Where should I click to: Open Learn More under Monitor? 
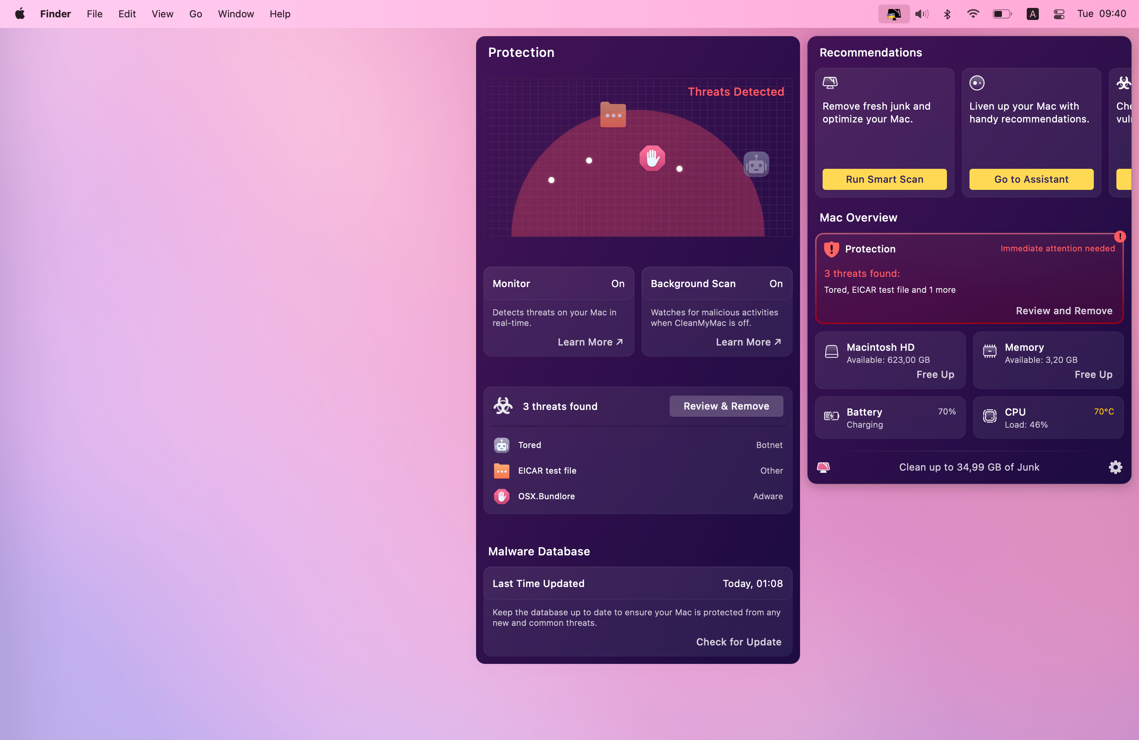(590, 342)
